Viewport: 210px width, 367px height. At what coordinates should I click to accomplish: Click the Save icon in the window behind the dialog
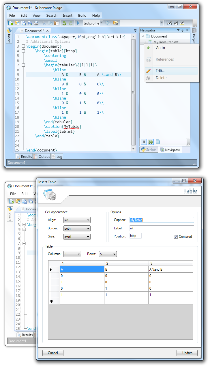24,201
